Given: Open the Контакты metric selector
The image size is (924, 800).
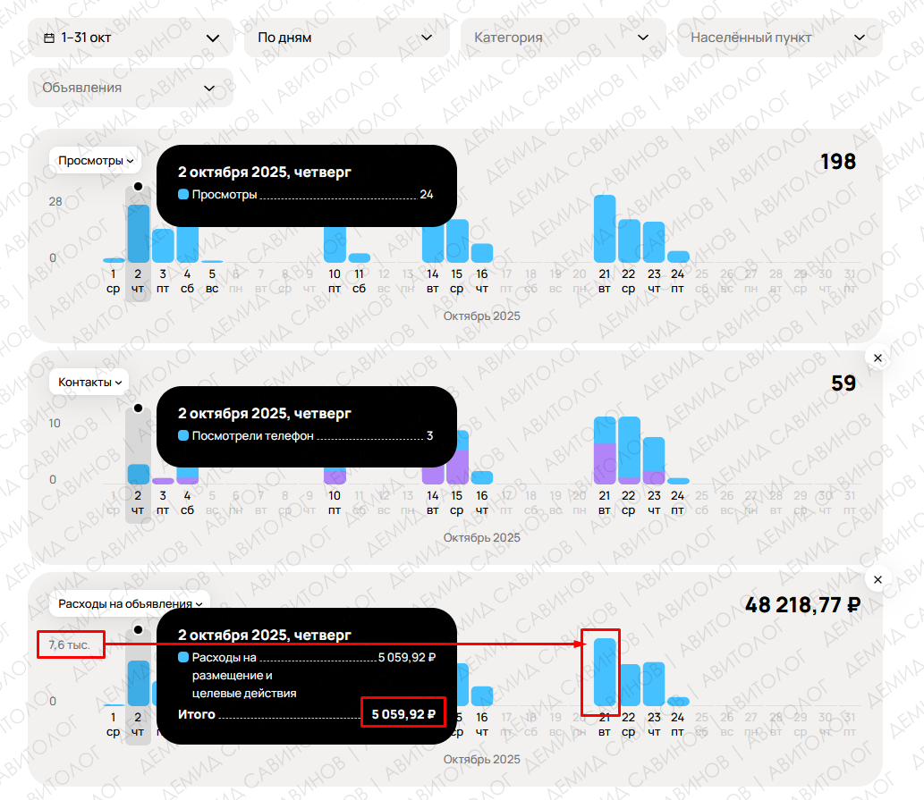Looking at the screenshot, I should 89,382.
